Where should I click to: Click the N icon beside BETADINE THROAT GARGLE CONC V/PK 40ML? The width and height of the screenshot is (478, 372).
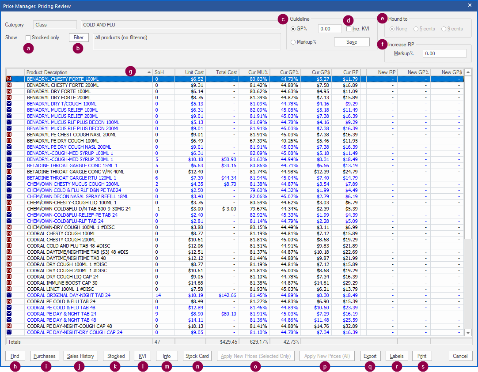click(x=9, y=172)
